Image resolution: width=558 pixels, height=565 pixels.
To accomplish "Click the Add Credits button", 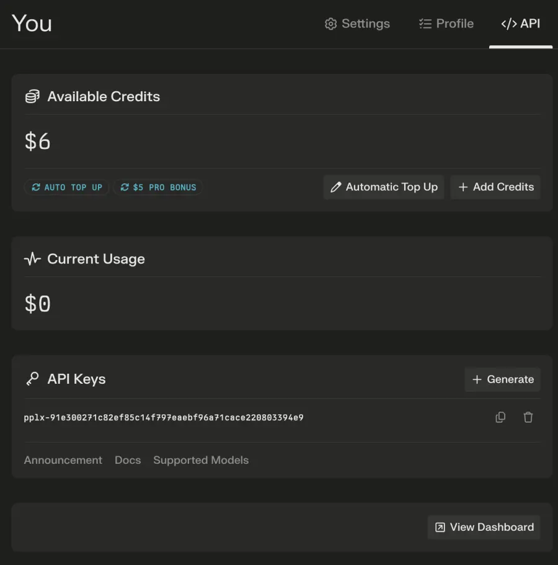I will [x=495, y=187].
